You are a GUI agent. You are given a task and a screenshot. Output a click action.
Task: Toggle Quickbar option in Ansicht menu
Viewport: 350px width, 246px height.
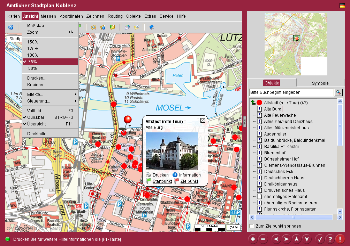36,117
